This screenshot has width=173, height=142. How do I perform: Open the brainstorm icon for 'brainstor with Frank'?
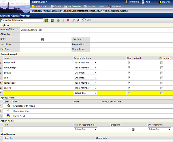pyautogui.click(x=8, y=106)
